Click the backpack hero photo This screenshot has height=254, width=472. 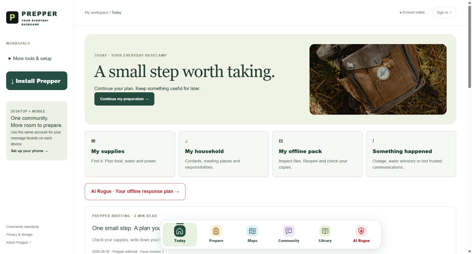[378, 79]
